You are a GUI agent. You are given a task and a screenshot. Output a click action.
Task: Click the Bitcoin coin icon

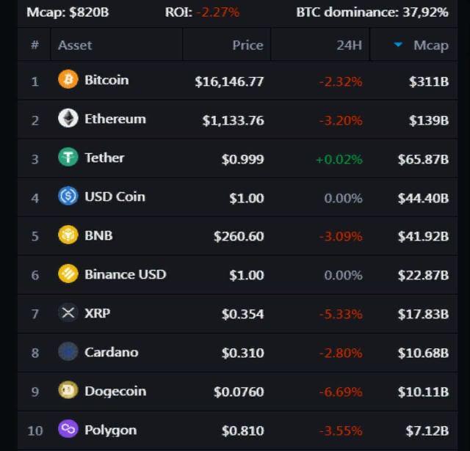[x=68, y=80]
